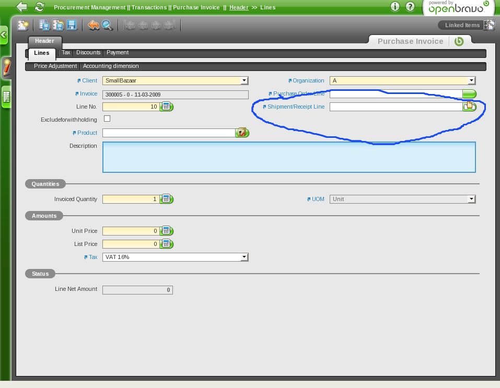Switch to the Discounts tab

pyautogui.click(x=88, y=53)
